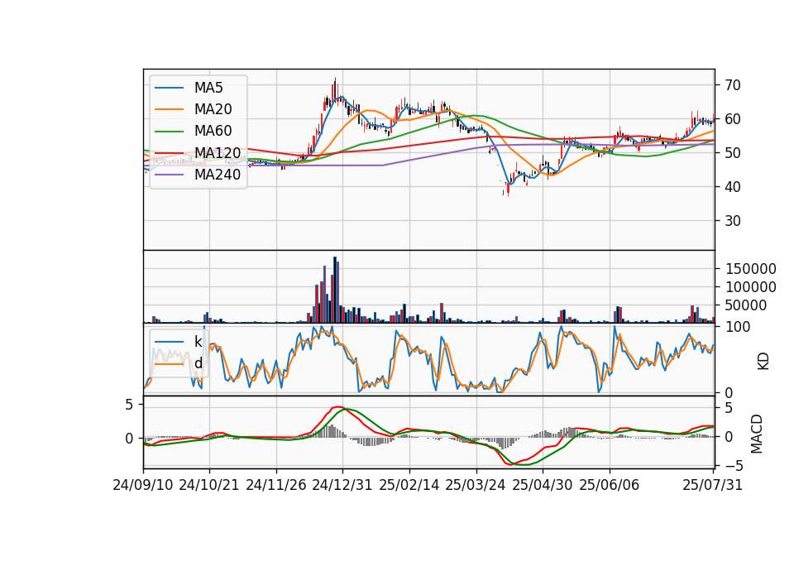Click the 24/12/31 date label
Screen dimensions: 794x571
pyautogui.click(x=342, y=485)
